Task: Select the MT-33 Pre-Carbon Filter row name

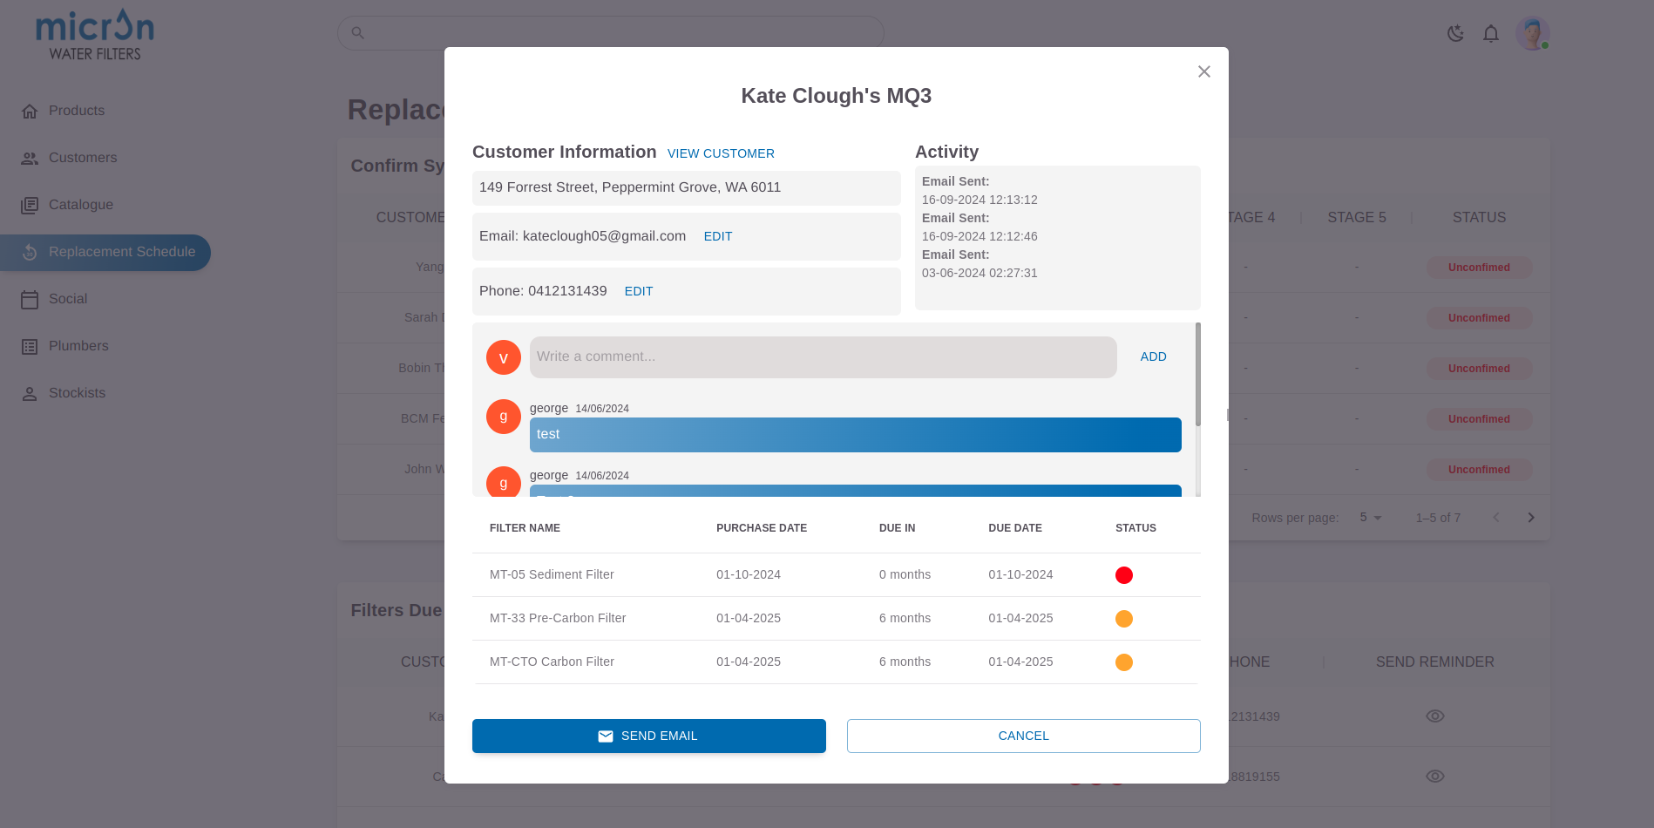Action: [558, 618]
